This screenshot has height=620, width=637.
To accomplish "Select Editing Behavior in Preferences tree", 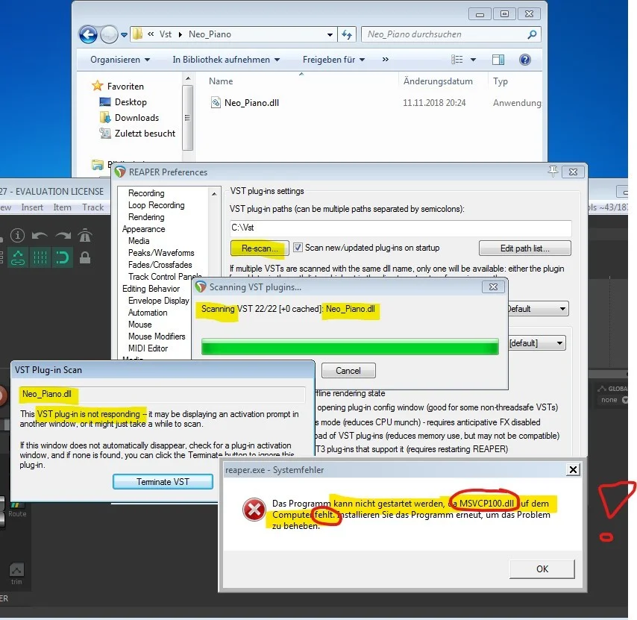I will pos(151,289).
